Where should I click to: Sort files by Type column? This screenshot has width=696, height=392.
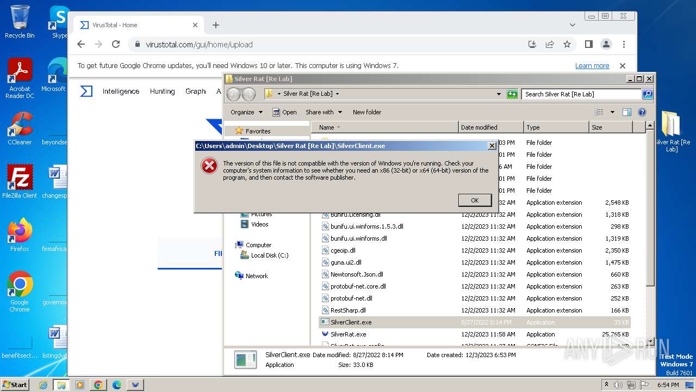tap(556, 127)
